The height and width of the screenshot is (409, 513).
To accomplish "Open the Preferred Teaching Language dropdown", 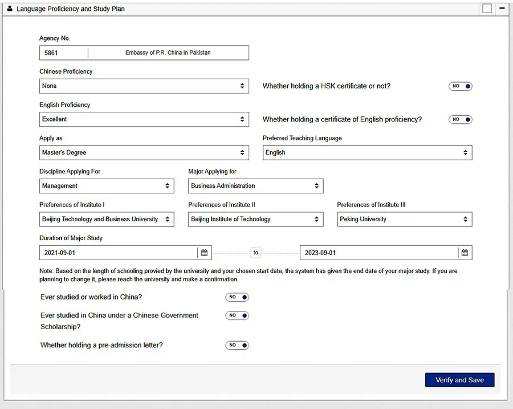I will click(x=367, y=153).
